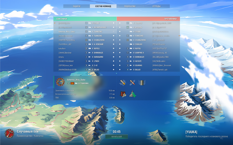Click the battleship icon beside X YAMATO
Screen dimensions: 233x145
[x=131, y=23]
